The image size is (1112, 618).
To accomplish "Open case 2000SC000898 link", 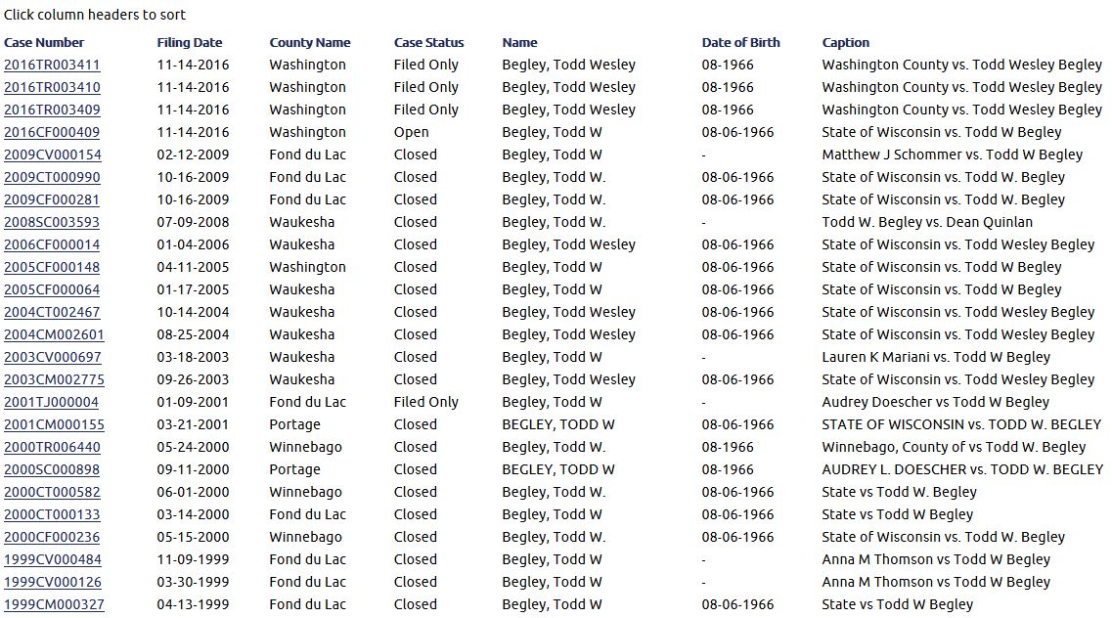I will [x=52, y=469].
